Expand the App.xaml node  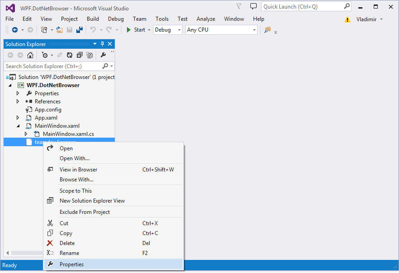click(18, 118)
